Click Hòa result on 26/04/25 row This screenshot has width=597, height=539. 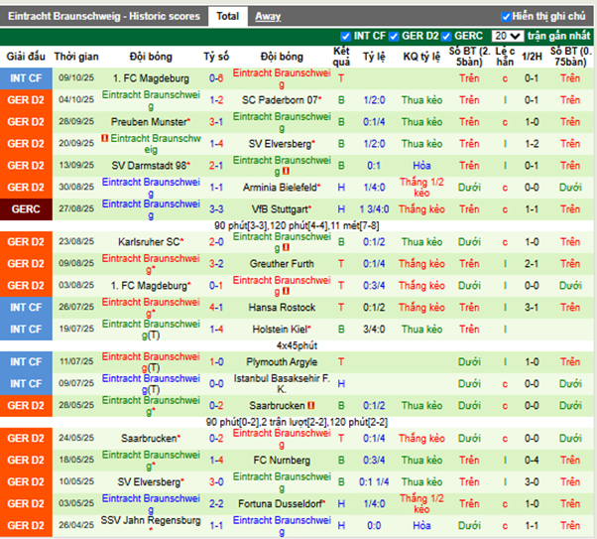(421, 526)
